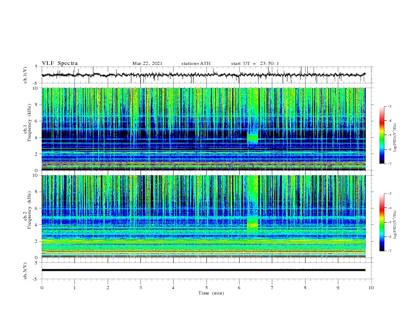The image size is (418, 323).
Task: Click the ch.2 "Frequency (kHz)" axis label
Action: [x=30, y=210]
